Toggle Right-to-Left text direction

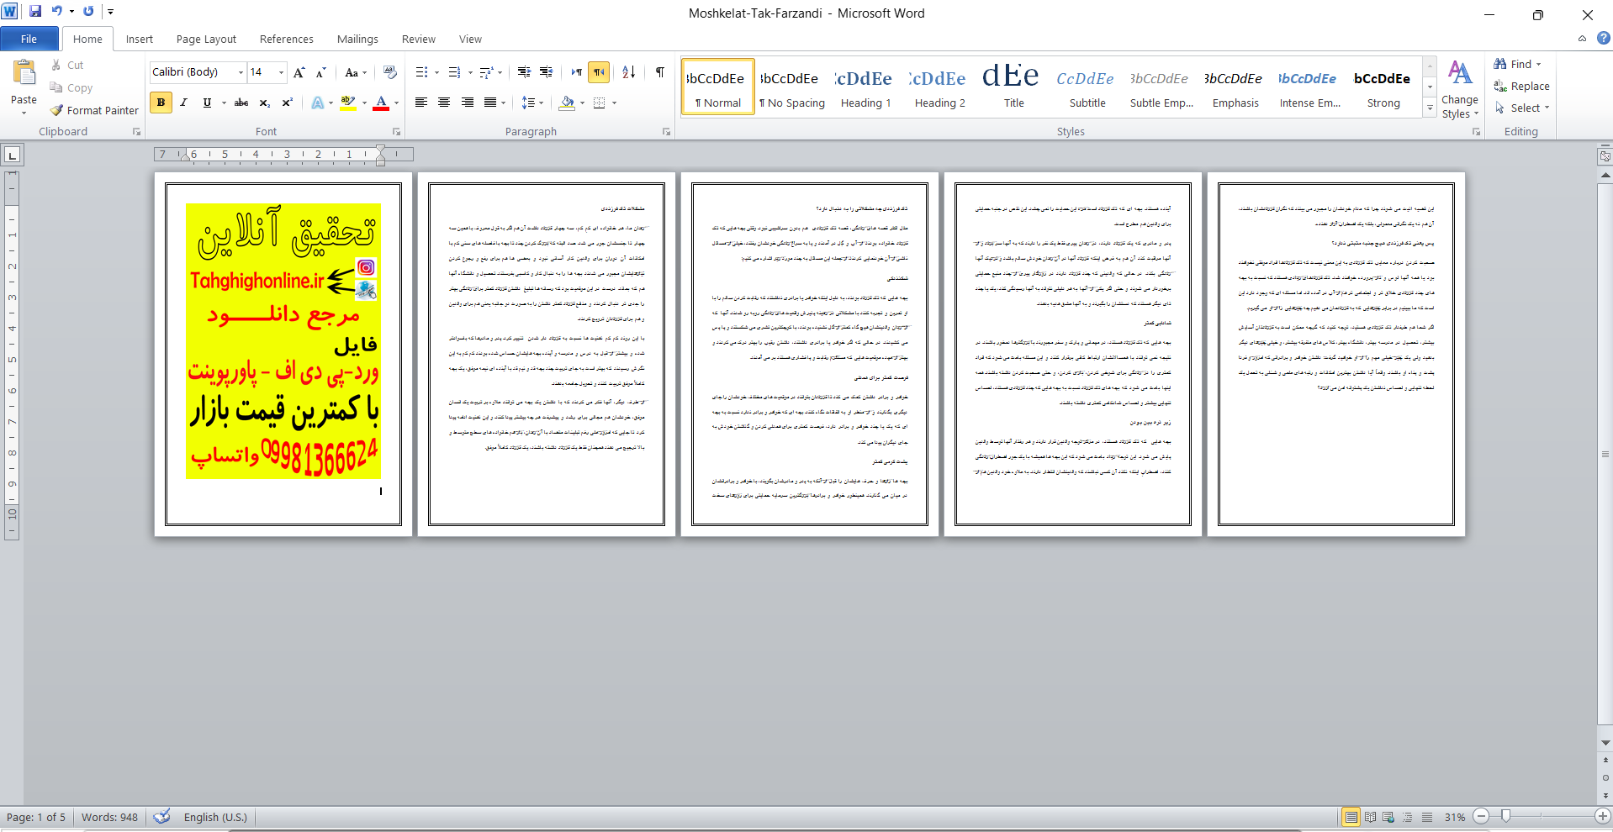[599, 72]
